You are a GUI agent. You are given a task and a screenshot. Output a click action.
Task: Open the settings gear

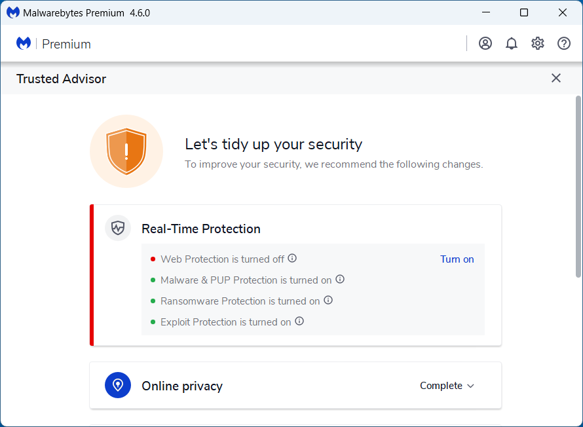(x=538, y=44)
